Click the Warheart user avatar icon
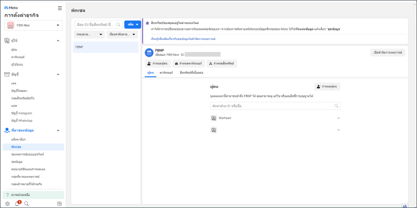This screenshot has height=208, width=417. coord(214,118)
